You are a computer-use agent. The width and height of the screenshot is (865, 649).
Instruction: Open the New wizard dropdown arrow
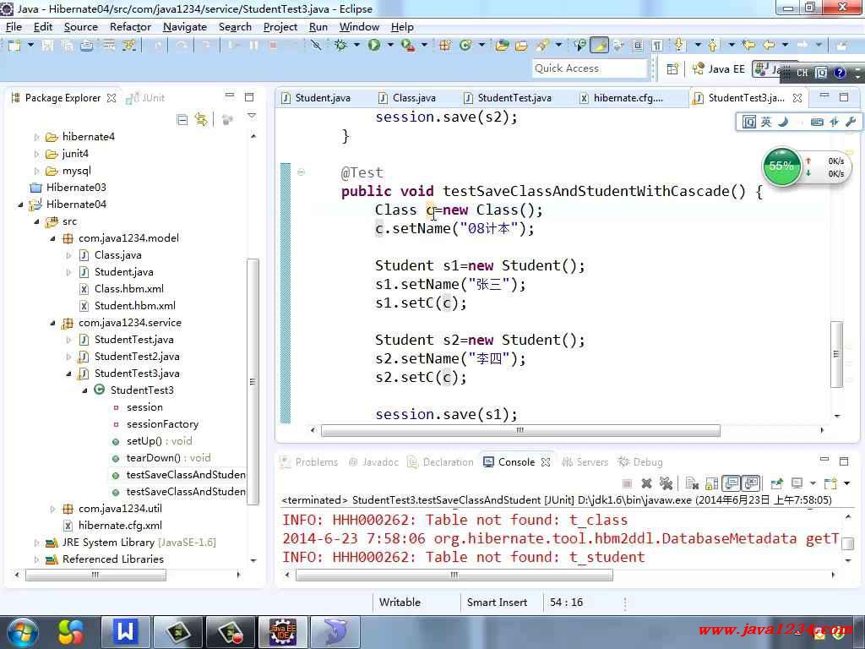click(30, 46)
